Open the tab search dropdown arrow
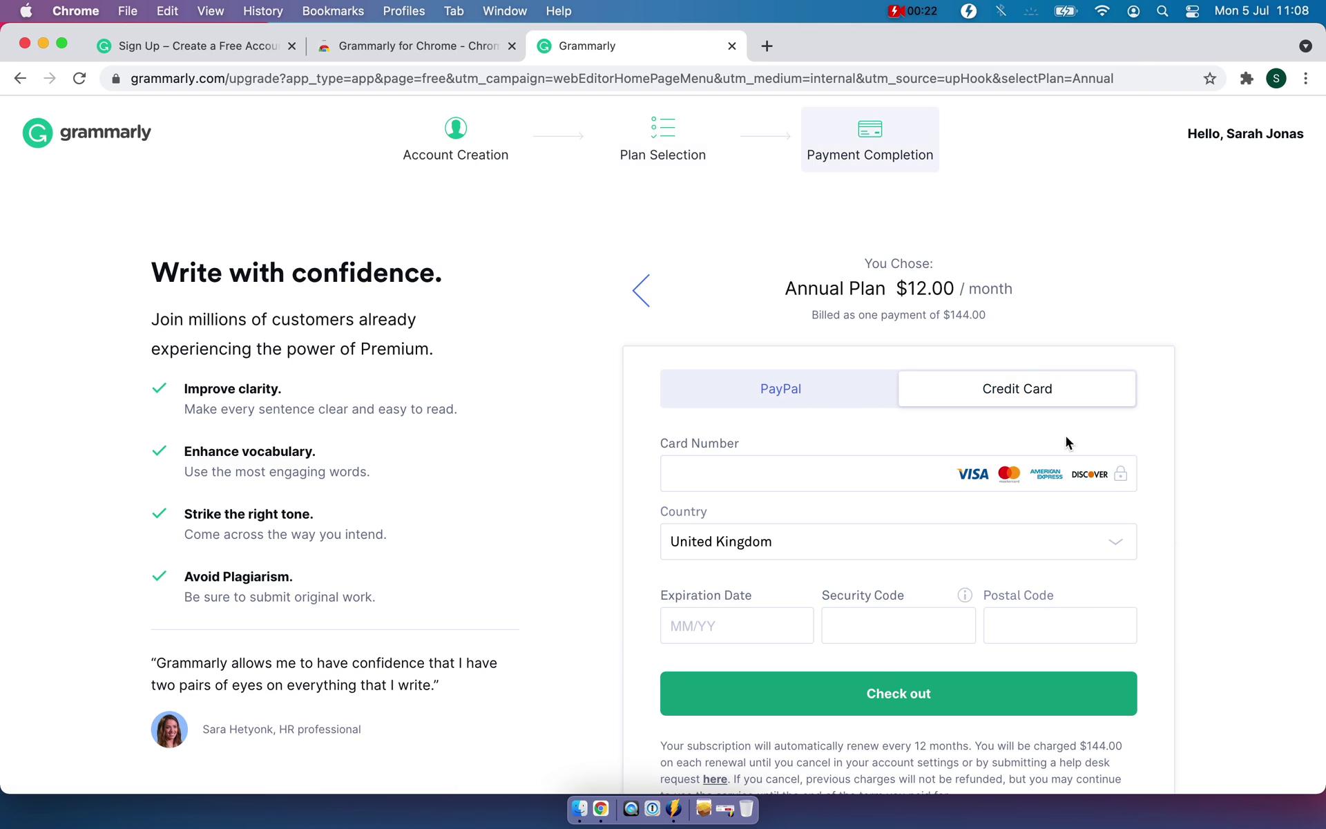1326x829 pixels. coord(1305,46)
